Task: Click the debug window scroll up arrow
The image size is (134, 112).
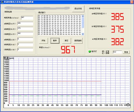Action: [x=83, y=16]
